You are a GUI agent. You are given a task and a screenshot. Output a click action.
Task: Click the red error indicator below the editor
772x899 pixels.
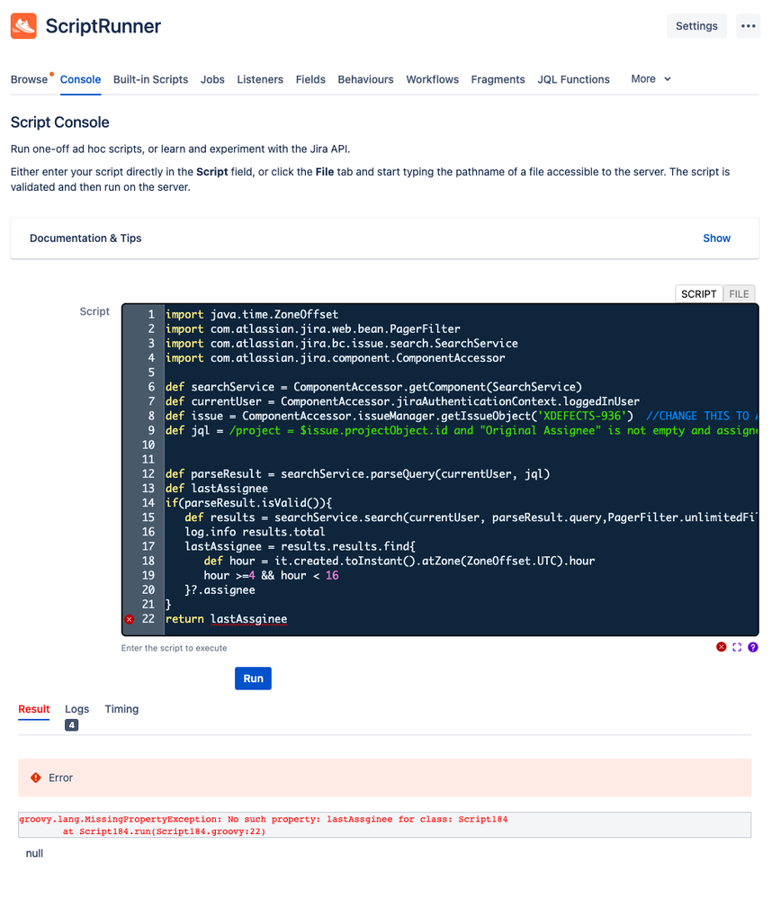coord(721,647)
